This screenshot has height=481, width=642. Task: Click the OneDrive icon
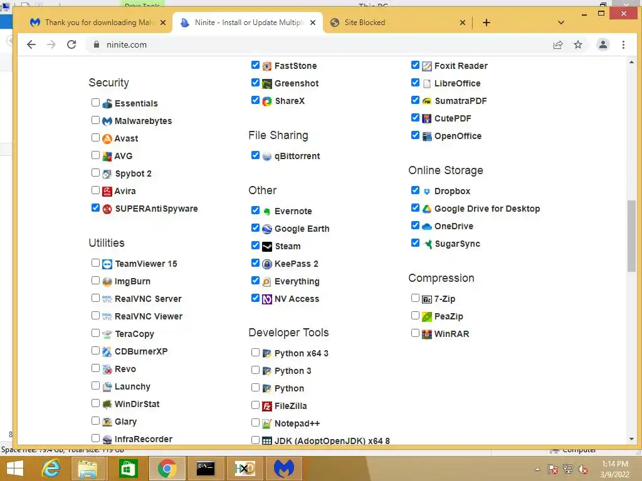pos(426,227)
